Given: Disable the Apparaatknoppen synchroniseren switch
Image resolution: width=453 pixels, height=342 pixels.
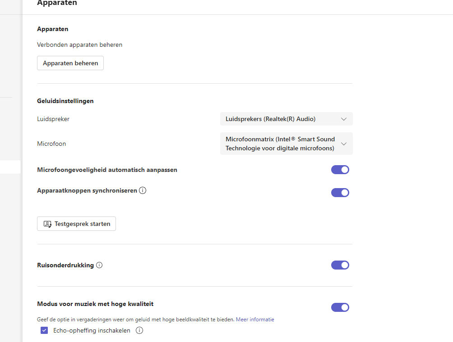Looking at the screenshot, I should coord(340,193).
